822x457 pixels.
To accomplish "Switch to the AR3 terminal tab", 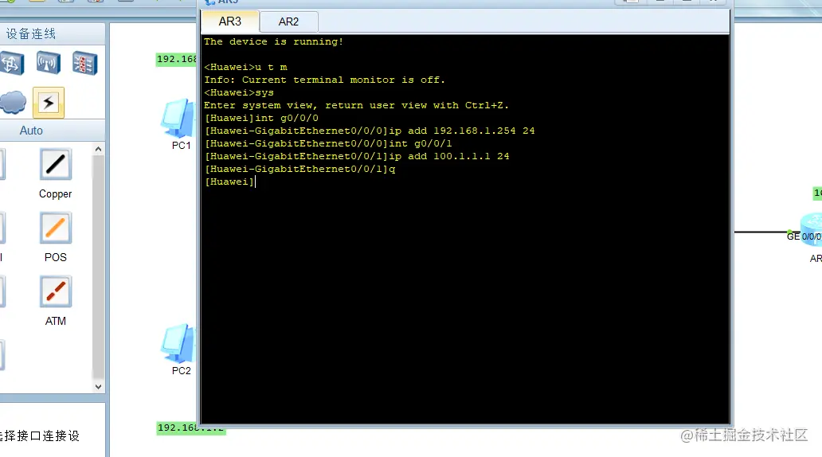I will pos(229,21).
